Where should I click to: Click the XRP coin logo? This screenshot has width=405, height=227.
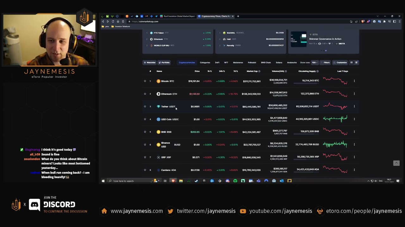pos(159,157)
